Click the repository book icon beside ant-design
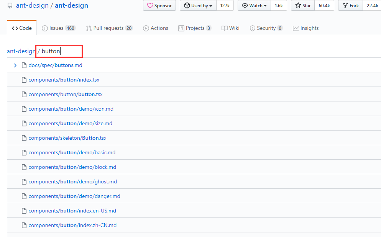This screenshot has height=237, width=381. click(10, 6)
